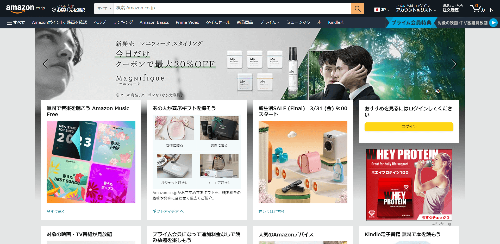Screen dimensions: 500x244
Task: Expand アカウント&リスト dropdown
Action: tap(416, 8)
